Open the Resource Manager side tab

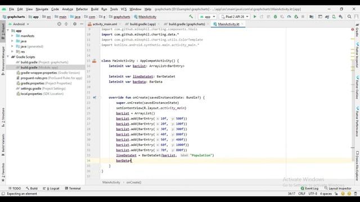click(x=3, y=61)
